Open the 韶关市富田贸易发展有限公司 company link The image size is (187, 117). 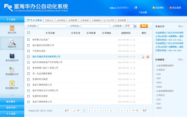click(x=46, y=57)
